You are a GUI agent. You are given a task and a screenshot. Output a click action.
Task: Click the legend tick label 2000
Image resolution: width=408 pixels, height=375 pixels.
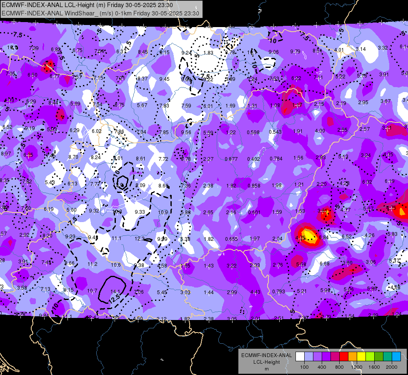(392, 367)
